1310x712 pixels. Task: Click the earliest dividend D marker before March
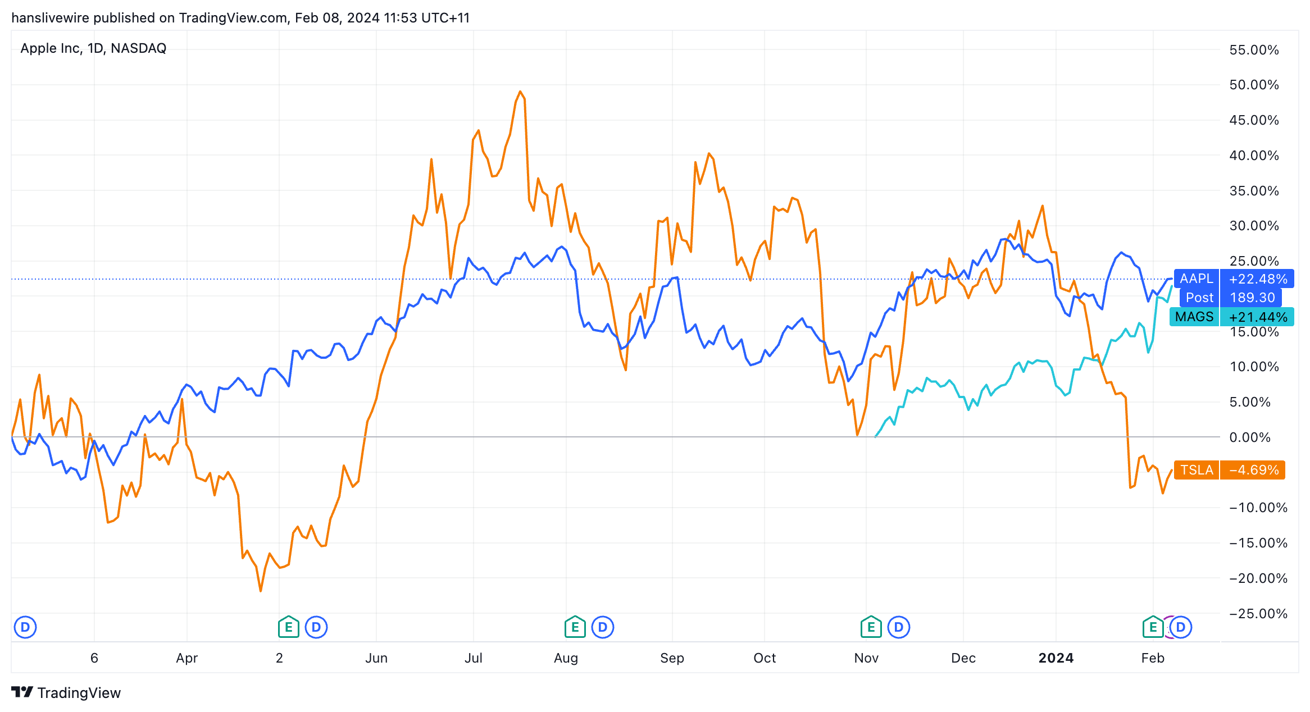pyautogui.click(x=25, y=627)
